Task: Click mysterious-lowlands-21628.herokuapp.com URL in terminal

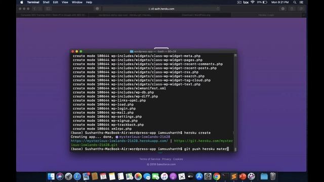Action: [x=119, y=141]
